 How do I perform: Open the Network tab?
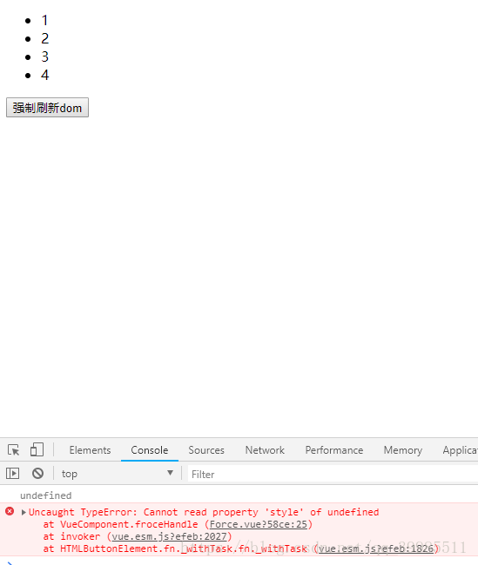265,450
